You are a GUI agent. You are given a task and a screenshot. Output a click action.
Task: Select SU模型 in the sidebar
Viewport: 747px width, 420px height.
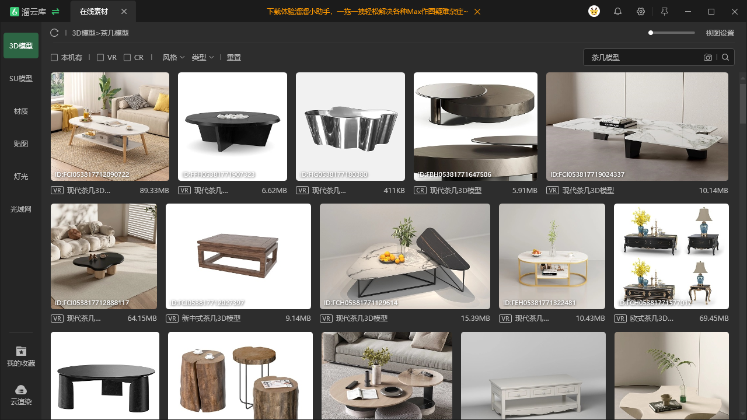tap(21, 78)
